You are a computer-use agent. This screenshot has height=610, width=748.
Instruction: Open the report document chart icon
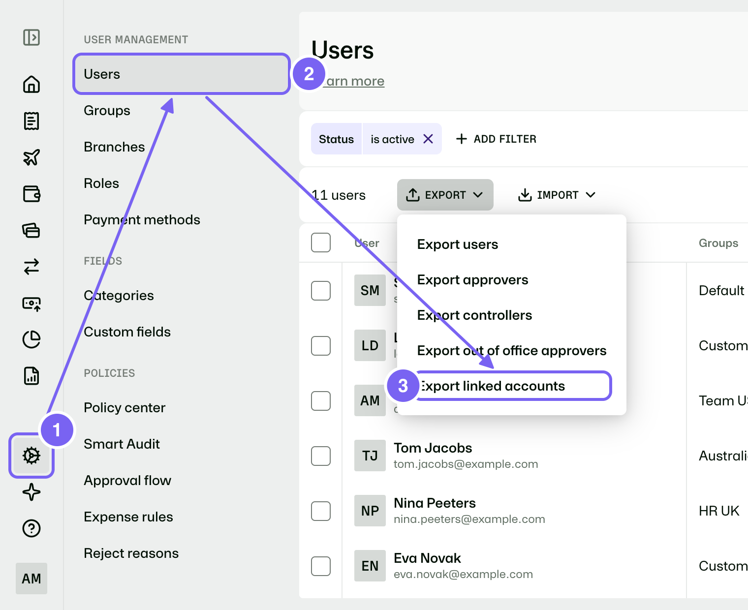(x=31, y=376)
